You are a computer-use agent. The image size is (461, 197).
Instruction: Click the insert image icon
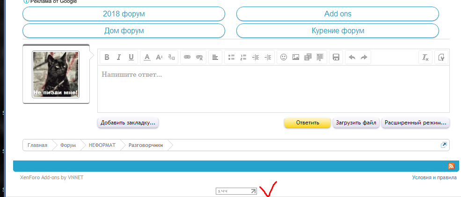[296, 57]
